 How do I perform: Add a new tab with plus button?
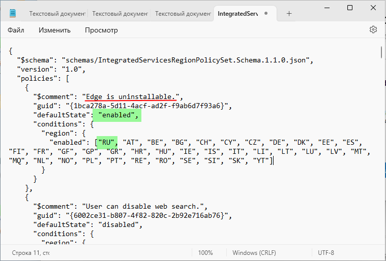tap(289, 14)
